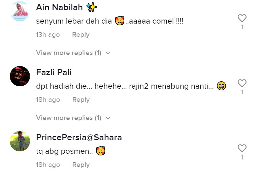Open Ain Nabilah's profile picture
Screen dimensions: 263x179
(x=20, y=11)
